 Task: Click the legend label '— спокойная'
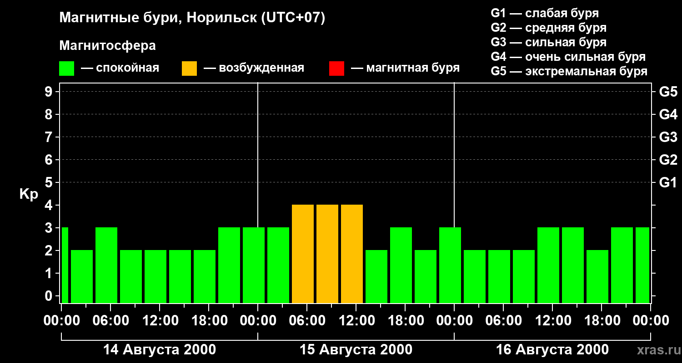[120, 68]
